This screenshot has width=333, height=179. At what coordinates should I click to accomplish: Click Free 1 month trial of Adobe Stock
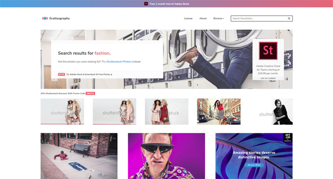[x=169, y=4]
